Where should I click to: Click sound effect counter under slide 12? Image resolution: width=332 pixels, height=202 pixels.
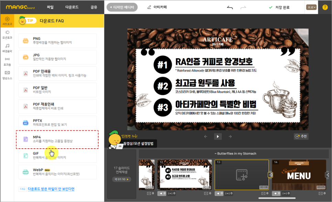click(171, 193)
